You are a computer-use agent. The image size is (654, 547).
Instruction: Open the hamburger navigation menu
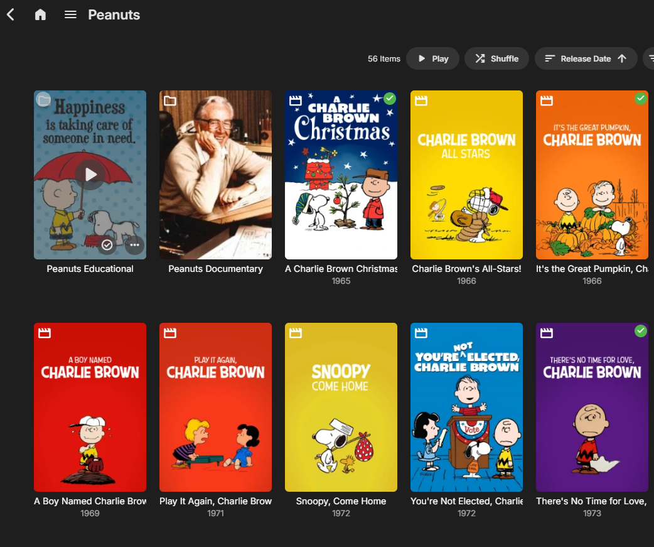pos(70,14)
